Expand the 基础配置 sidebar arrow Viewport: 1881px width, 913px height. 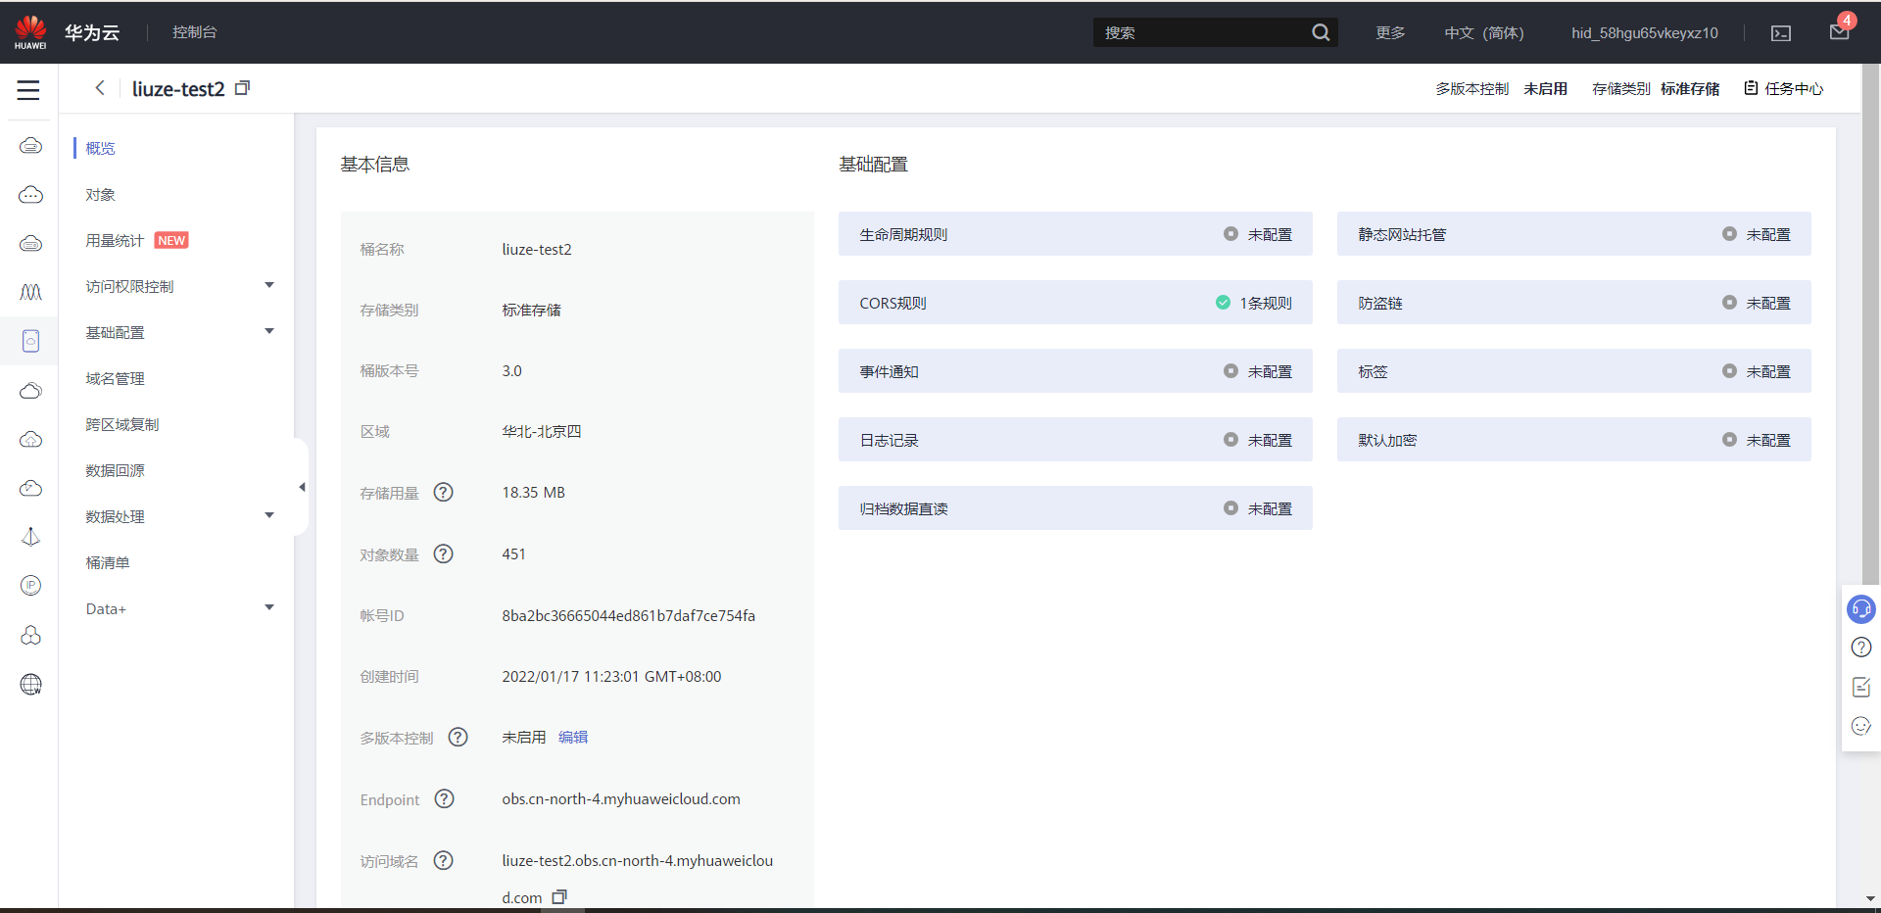coord(269,331)
